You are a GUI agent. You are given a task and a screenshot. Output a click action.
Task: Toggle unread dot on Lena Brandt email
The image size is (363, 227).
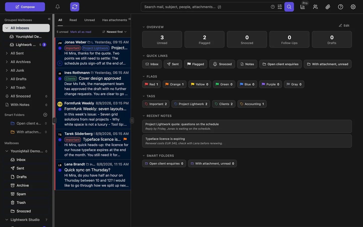click(x=60, y=170)
